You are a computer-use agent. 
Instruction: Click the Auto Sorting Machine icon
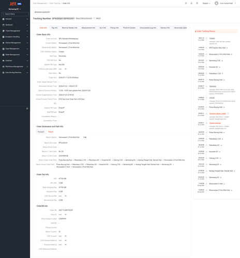point(3,73)
